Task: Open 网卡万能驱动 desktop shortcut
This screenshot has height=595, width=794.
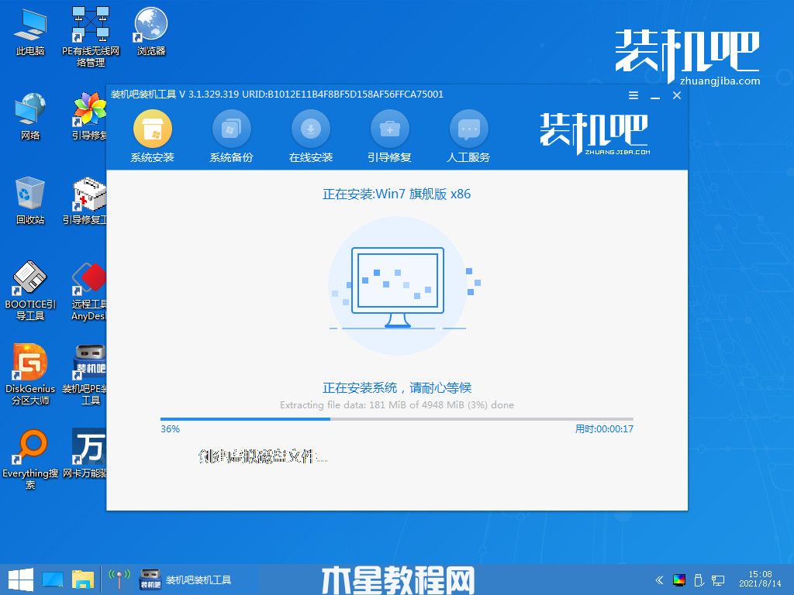Action: point(86,454)
